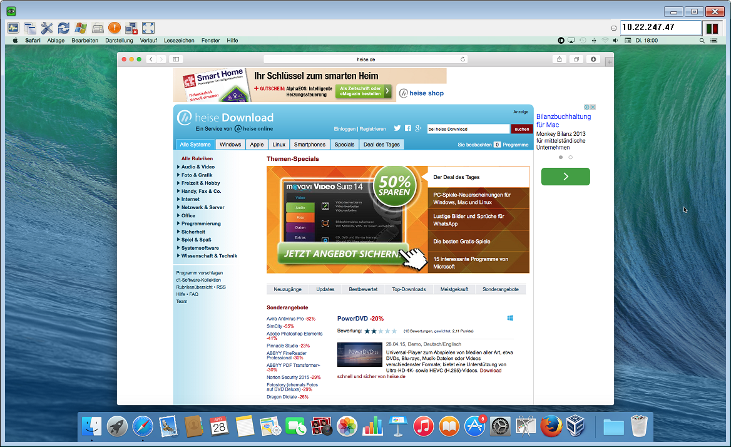Image resolution: width=731 pixels, height=447 pixels.
Task: Open Notification Center list icon
Action: pos(713,41)
